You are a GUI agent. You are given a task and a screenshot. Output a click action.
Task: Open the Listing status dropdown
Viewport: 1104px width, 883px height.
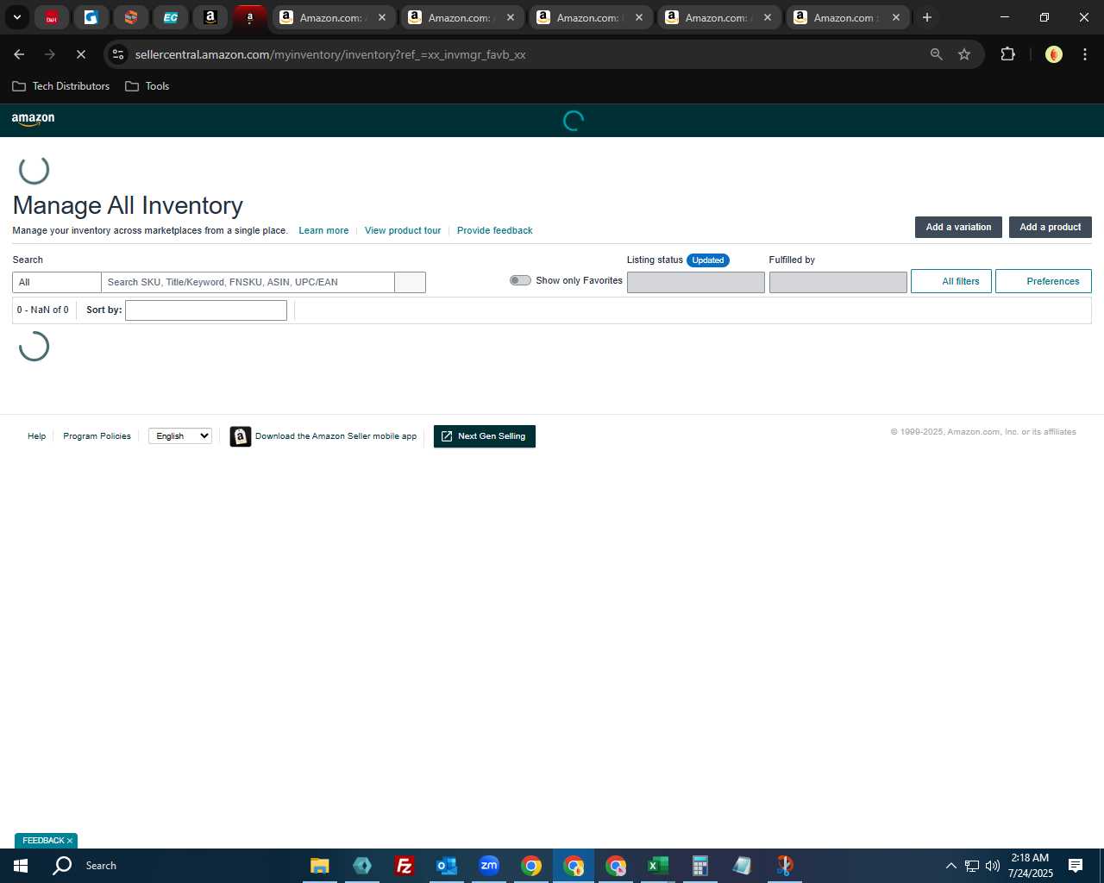point(695,282)
